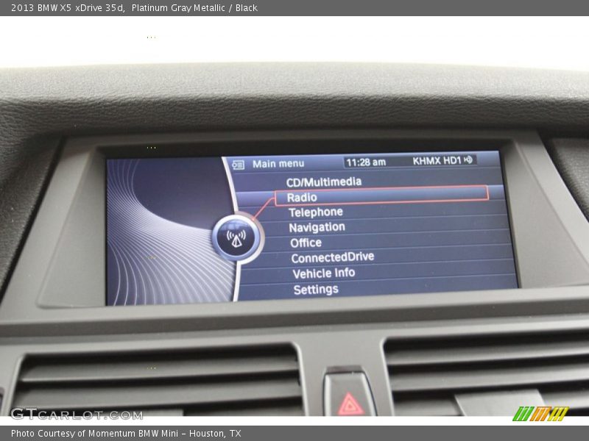
Task: Select CD/Multimedia in the main menu
Action: pos(324,182)
